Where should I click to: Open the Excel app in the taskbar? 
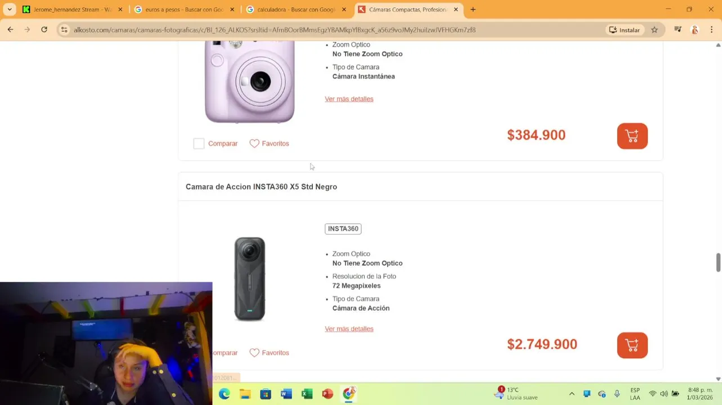[x=307, y=394]
